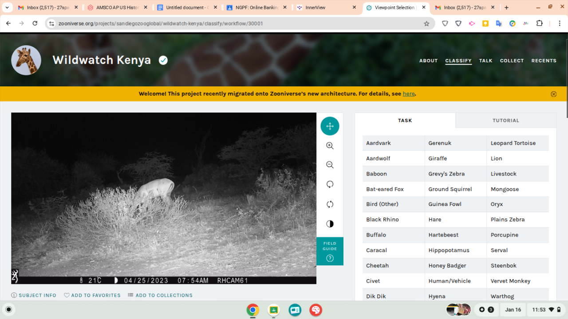Screen dimensions: 568x319
Task: Pick Honey Badger option
Action: tap(456, 265)
